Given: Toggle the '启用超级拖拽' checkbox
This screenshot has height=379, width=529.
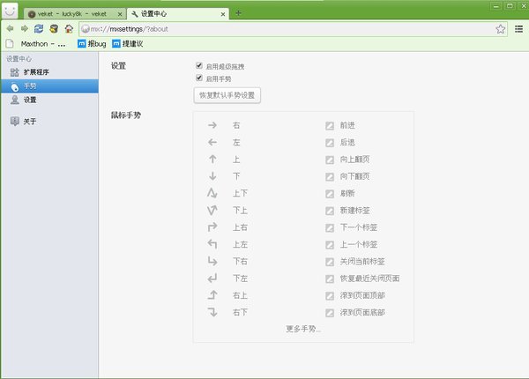Looking at the screenshot, I should coord(199,65).
